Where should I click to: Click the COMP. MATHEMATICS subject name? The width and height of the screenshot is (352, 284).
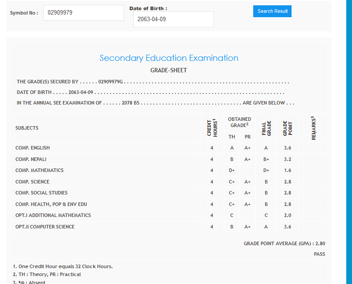pos(39,171)
